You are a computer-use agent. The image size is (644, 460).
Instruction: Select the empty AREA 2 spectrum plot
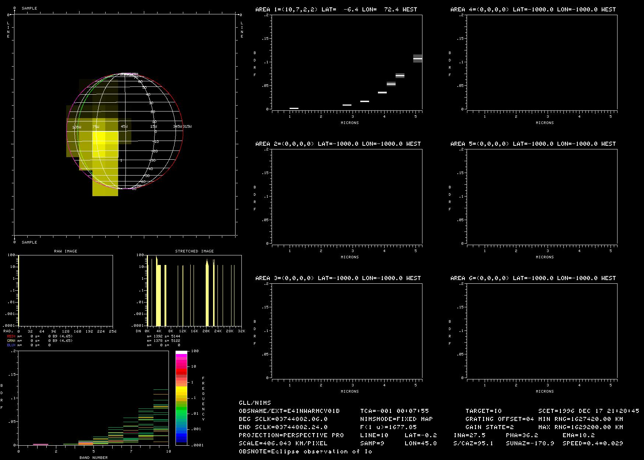click(347, 196)
